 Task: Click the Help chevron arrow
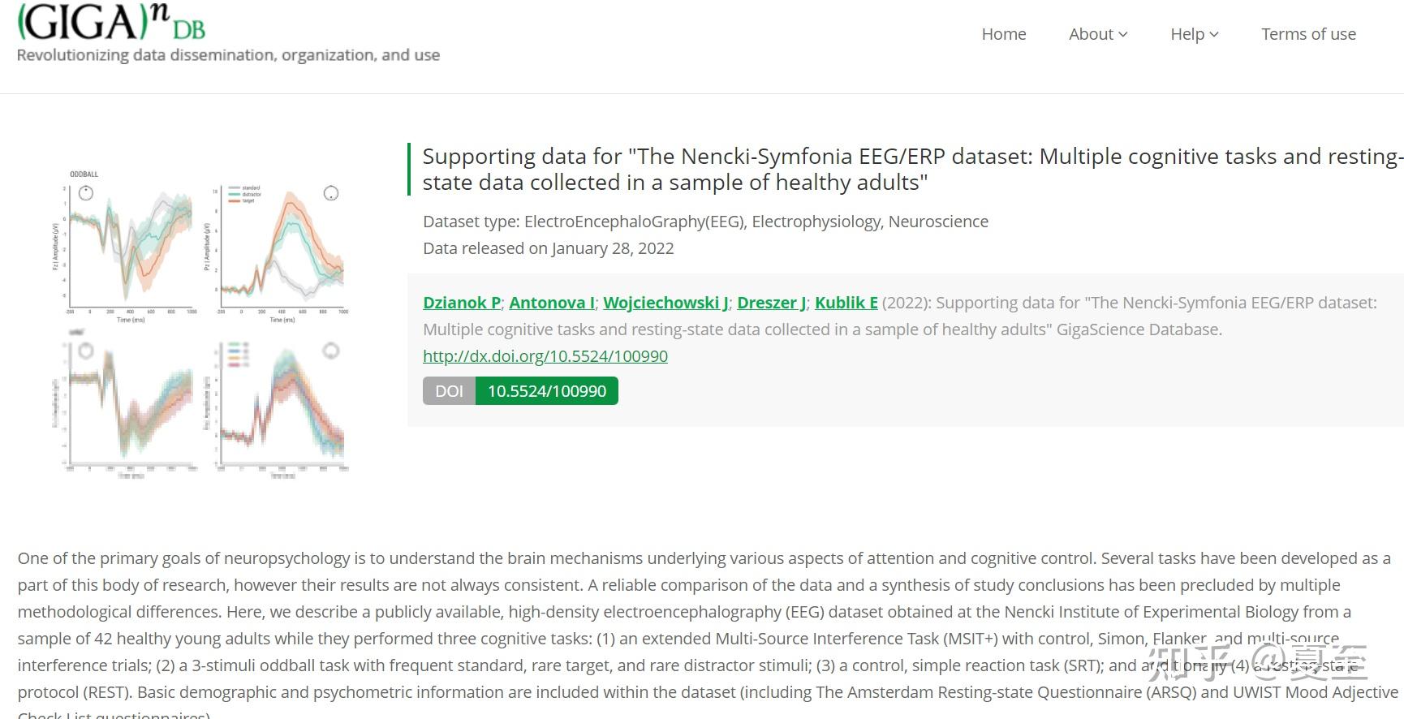click(x=1214, y=35)
